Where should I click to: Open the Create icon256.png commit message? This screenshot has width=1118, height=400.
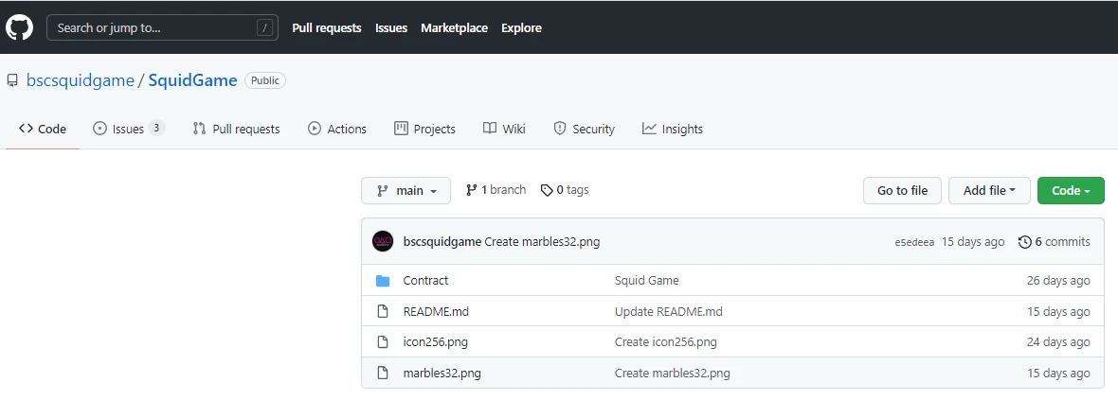pyautogui.click(x=666, y=341)
